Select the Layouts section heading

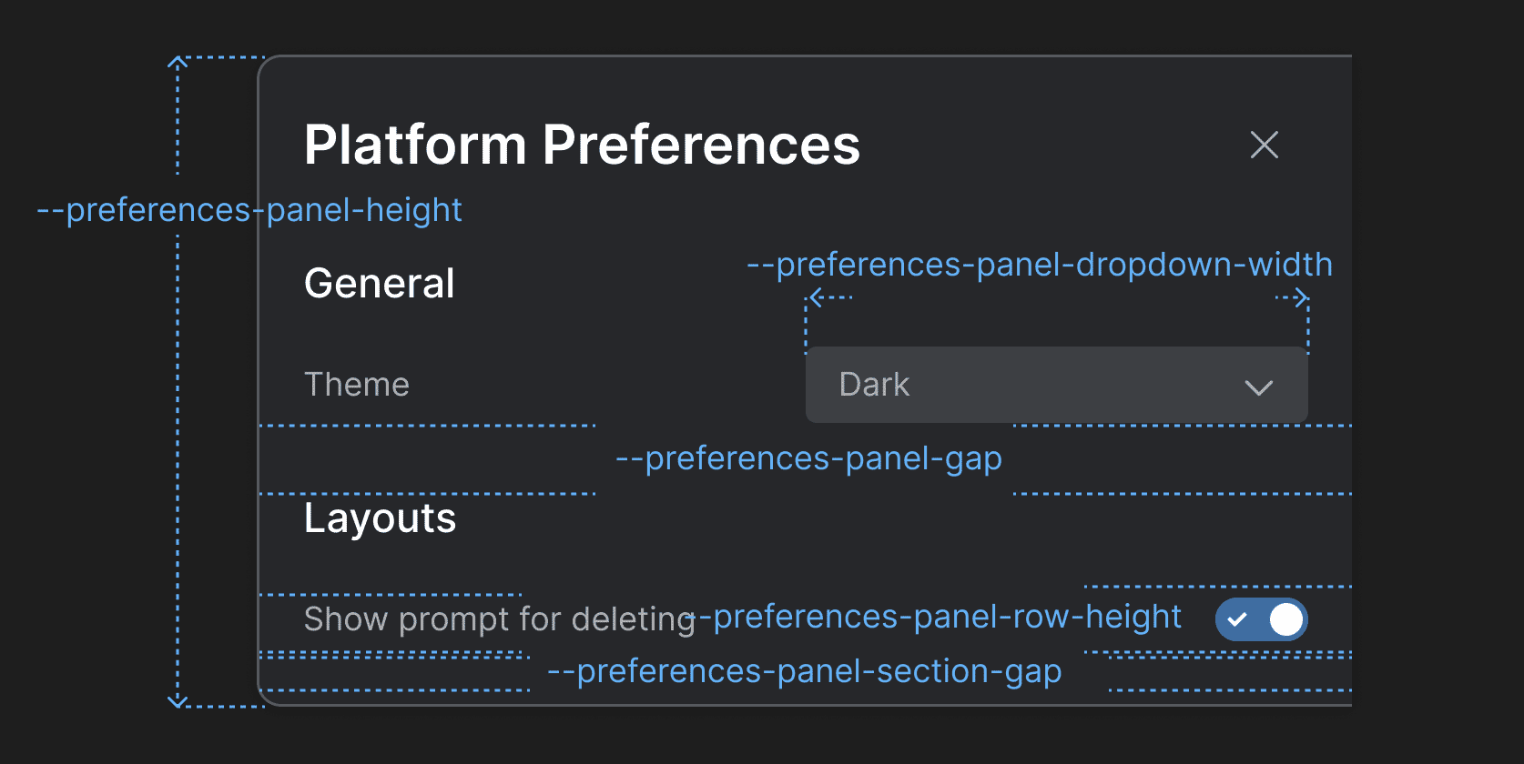380,518
